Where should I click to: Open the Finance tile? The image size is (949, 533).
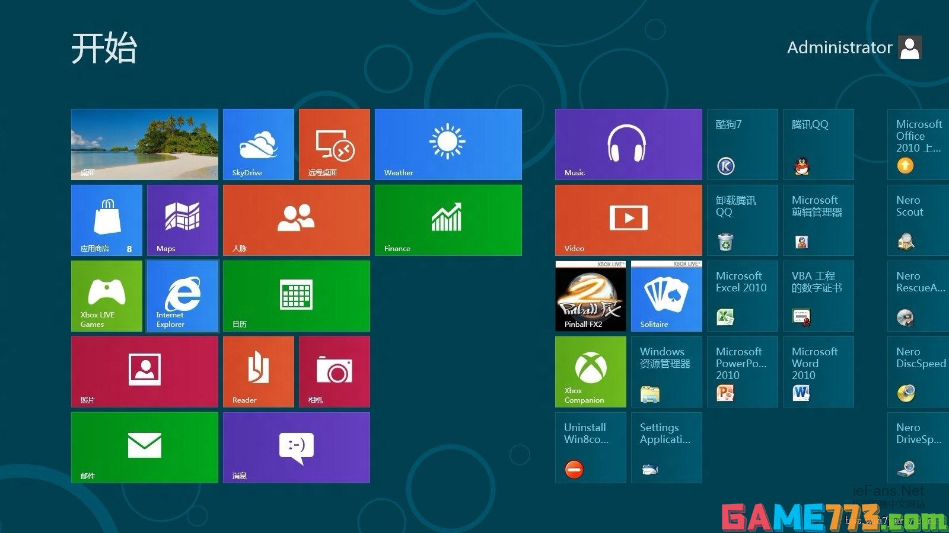(448, 220)
